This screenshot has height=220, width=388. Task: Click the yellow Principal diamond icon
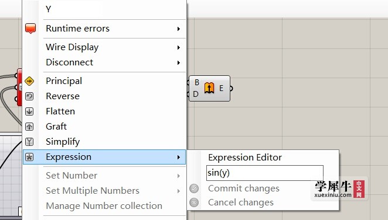coord(29,81)
